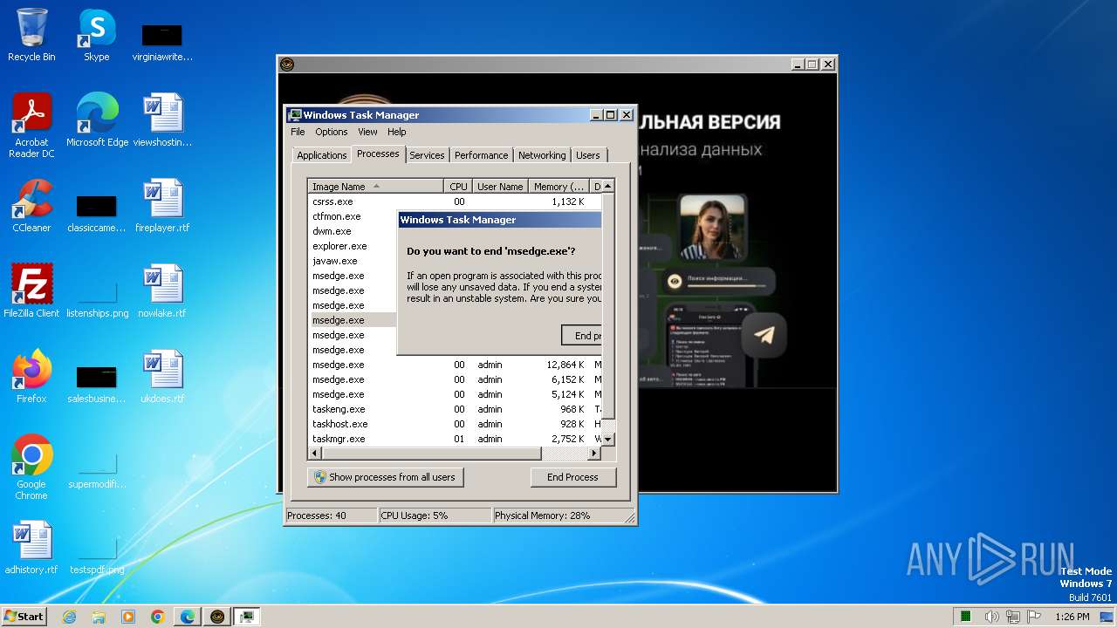Image resolution: width=1117 pixels, height=628 pixels.
Task: Sort processes by Memory column
Action: [x=559, y=187]
